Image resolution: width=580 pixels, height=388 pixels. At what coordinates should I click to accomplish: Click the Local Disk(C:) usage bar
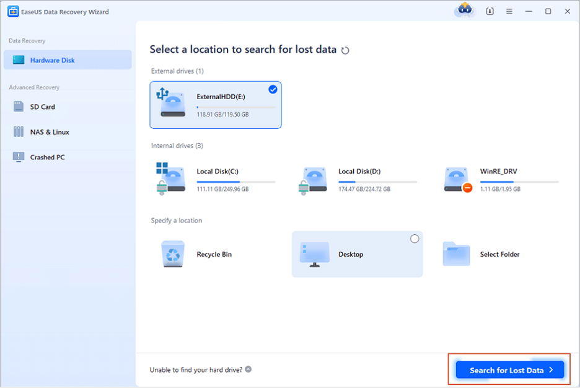[236, 182]
